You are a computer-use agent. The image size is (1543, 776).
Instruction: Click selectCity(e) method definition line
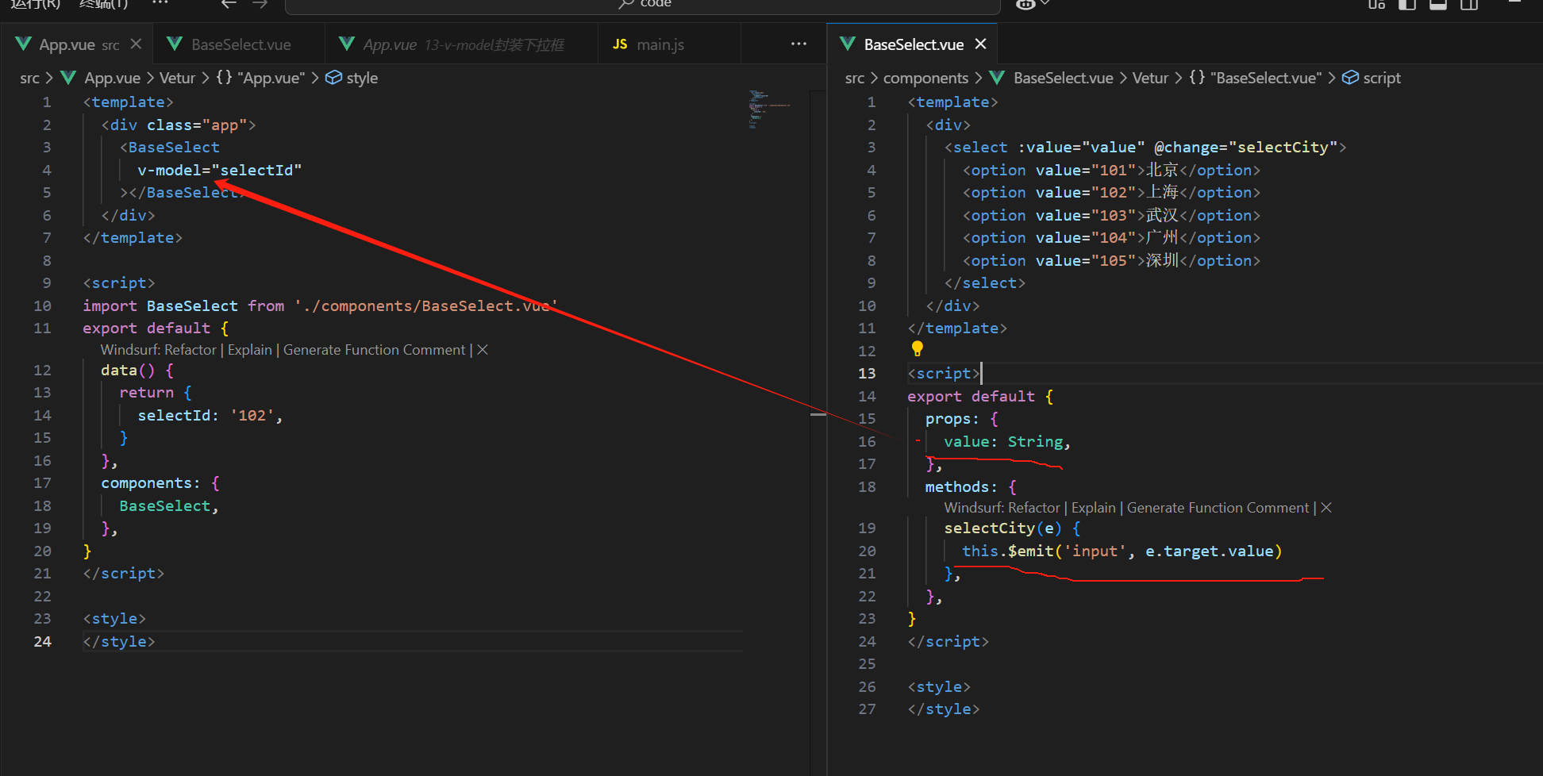[1012, 528]
